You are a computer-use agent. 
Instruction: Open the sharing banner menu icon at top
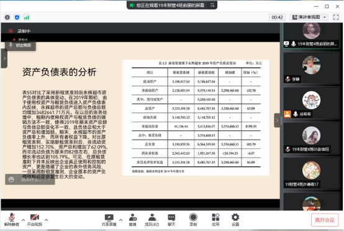212,5
